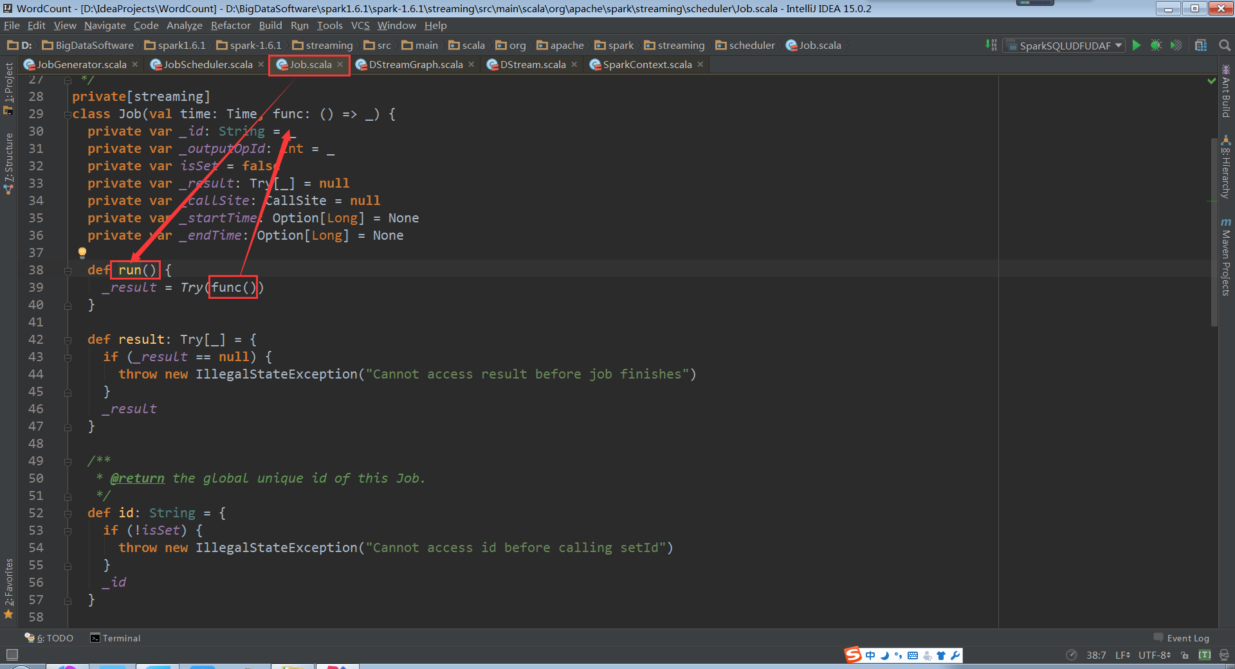
Task: Open the Hector inspector icon in status bar
Action: (x=1224, y=655)
